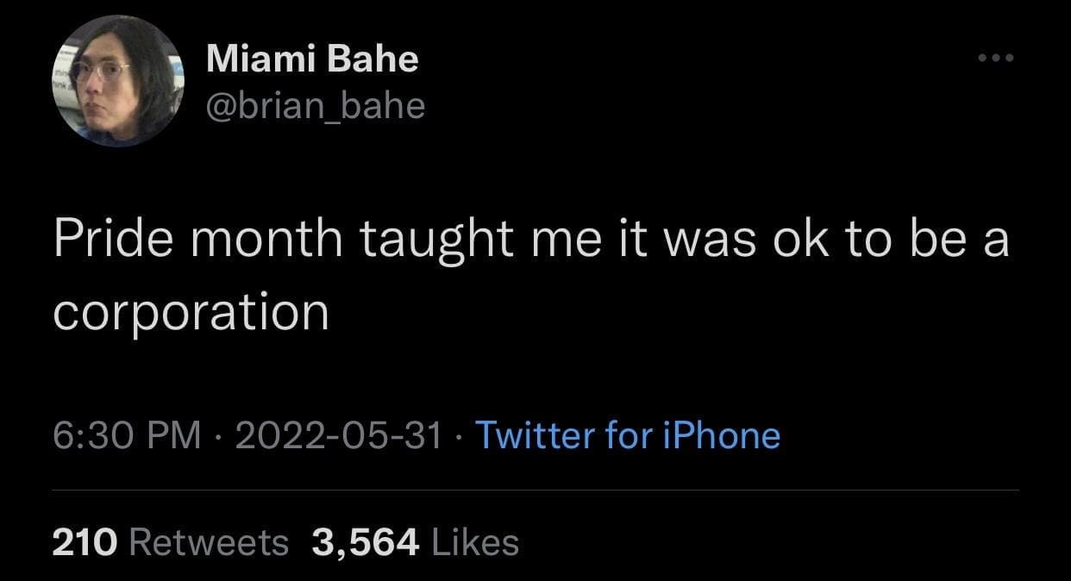Click the profile picture avatar
The height and width of the screenshot is (581, 1071).
click(x=116, y=84)
